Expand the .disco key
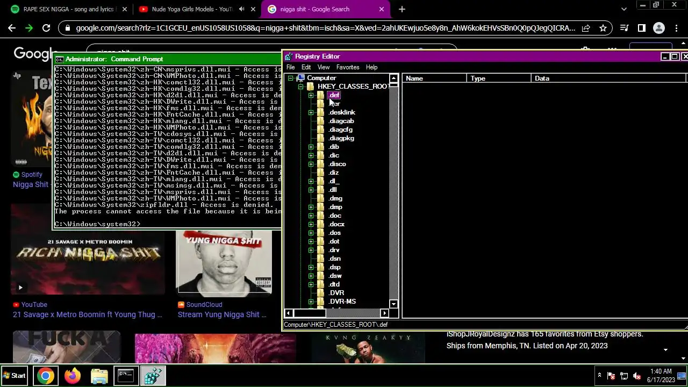Viewport: 688px width, 387px height. pyautogui.click(x=311, y=164)
